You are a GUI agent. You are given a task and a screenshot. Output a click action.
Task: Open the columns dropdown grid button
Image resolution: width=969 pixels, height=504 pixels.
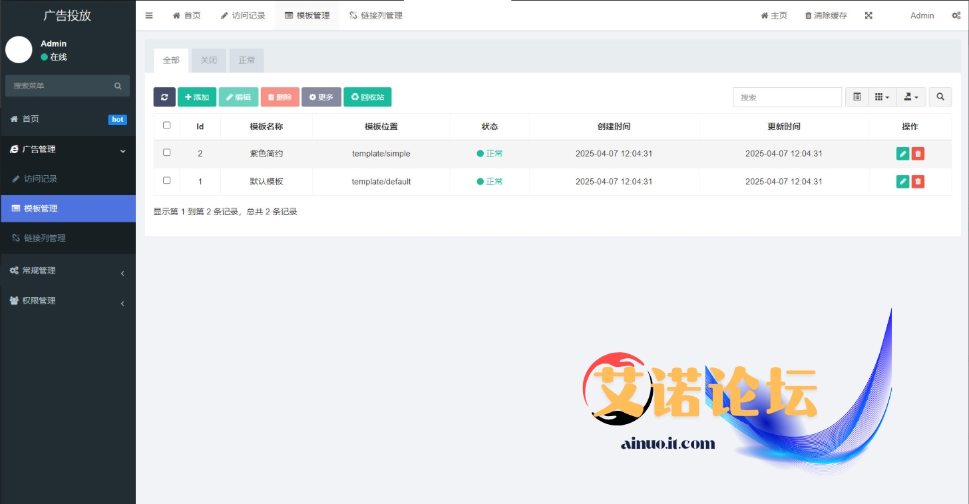[x=882, y=97]
